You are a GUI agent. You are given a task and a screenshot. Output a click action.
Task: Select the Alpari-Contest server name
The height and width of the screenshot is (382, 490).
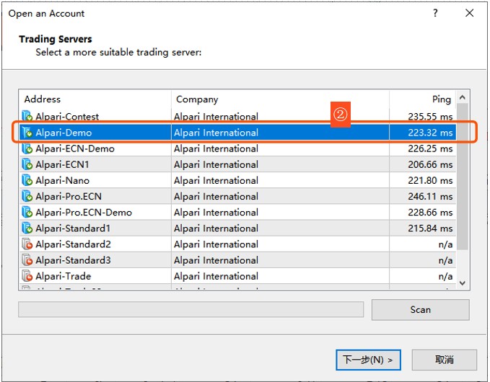point(67,117)
